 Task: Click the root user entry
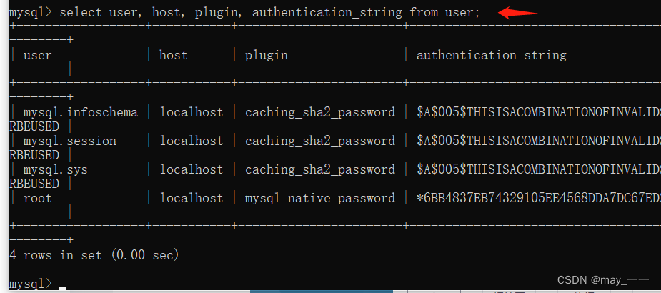[38, 198]
